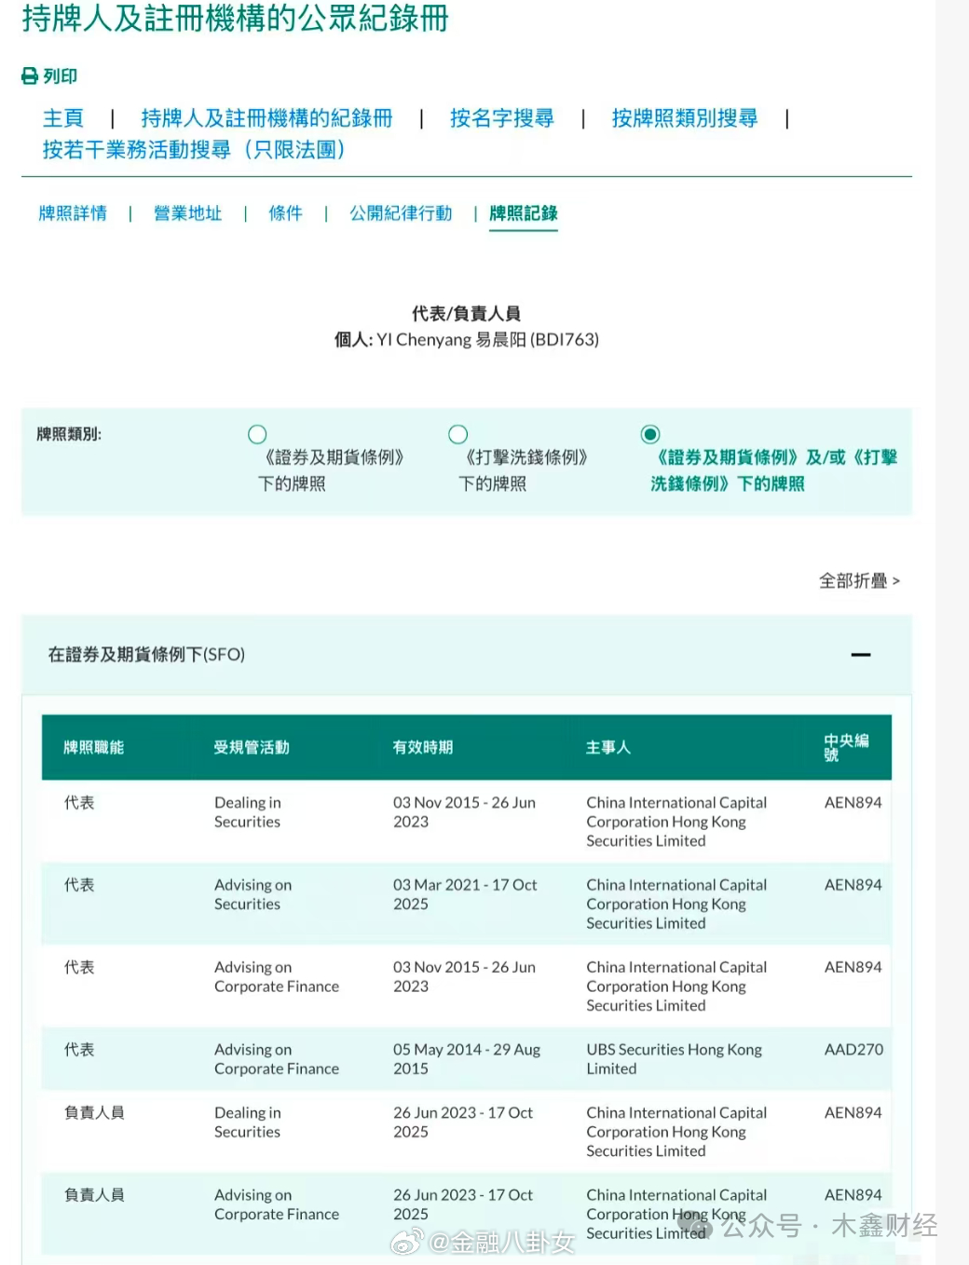Image resolution: width=969 pixels, height=1265 pixels.
Task: Go to 按名字搜尋 search page
Action: [502, 118]
